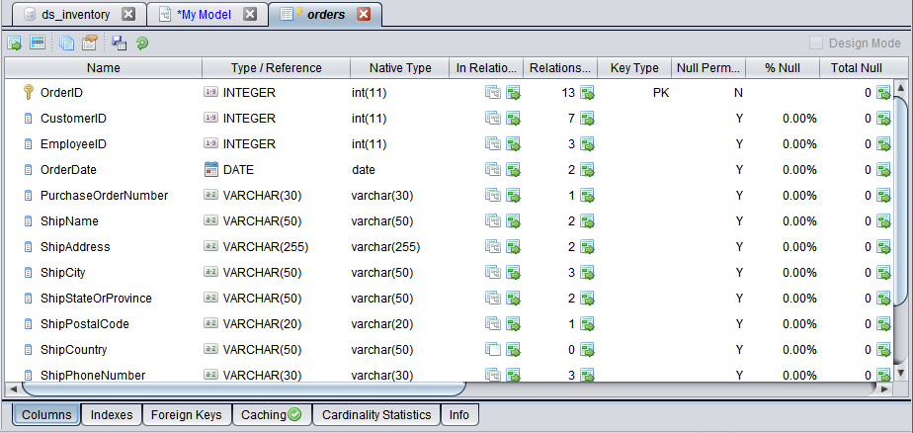Sort by the Total Null column header
This screenshot has width=913, height=433.
(856, 68)
